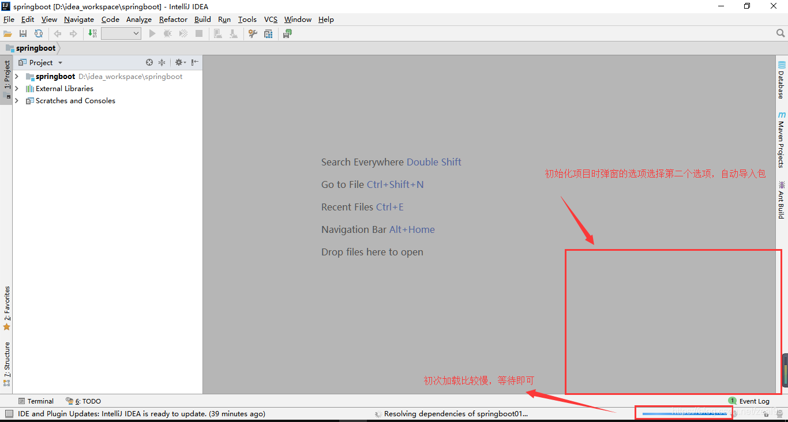Open the View menu
This screenshot has height=422, width=788.
point(49,19)
